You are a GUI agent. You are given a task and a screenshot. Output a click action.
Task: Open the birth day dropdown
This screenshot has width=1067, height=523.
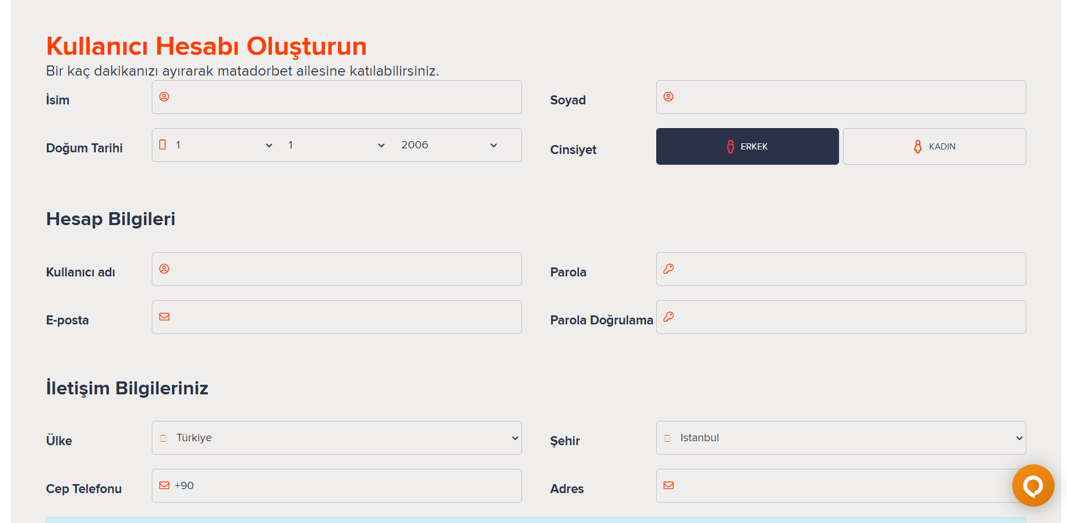click(x=223, y=145)
